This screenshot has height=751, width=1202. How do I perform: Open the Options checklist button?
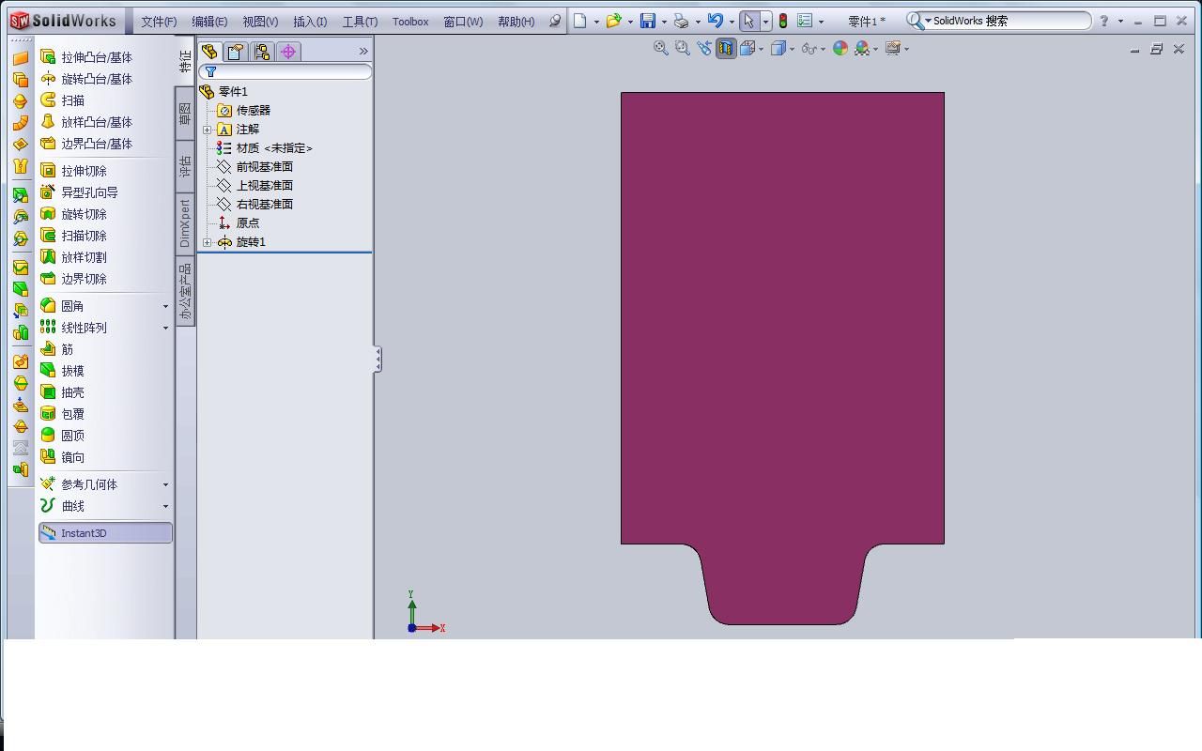pyautogui.click(x=805, y=21)
